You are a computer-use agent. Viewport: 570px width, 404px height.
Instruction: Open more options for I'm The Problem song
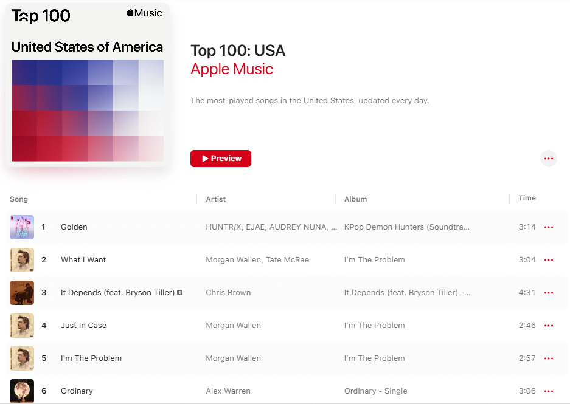point(549,358)
